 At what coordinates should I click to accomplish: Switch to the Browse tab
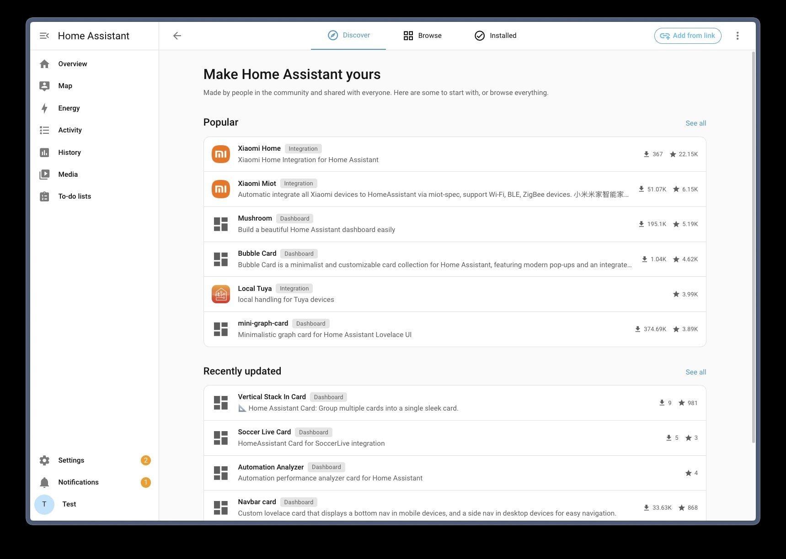point(422,36)
